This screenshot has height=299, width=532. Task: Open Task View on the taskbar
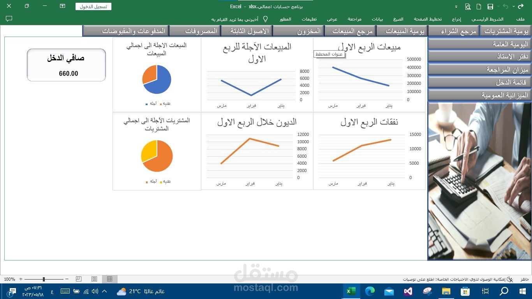pos(485,291)
